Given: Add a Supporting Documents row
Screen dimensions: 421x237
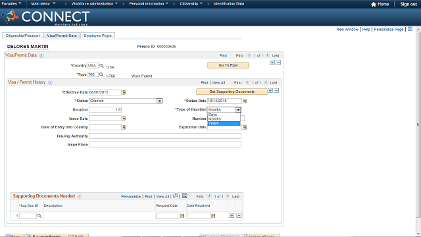Looking at the screenshot, I should (232, 216).
